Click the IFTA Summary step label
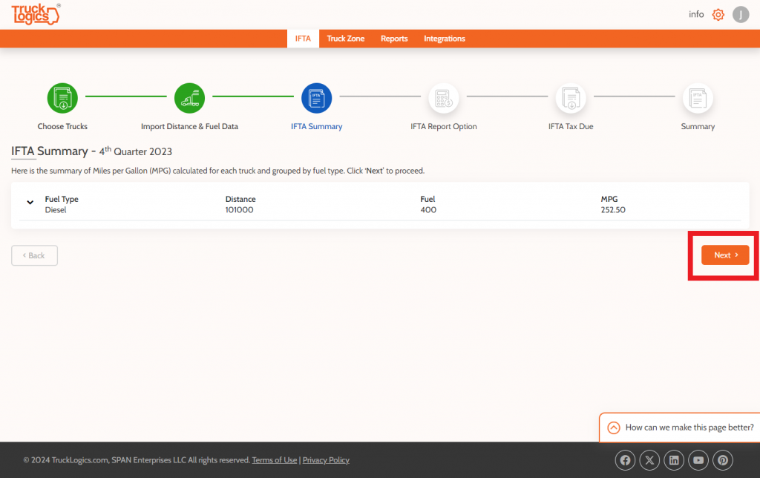 [316, 126]
